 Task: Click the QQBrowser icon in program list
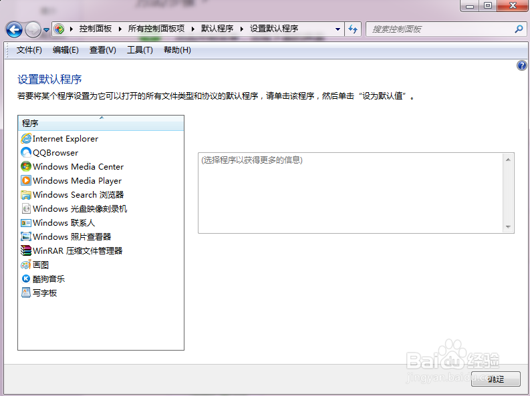(x=26, y=153)
